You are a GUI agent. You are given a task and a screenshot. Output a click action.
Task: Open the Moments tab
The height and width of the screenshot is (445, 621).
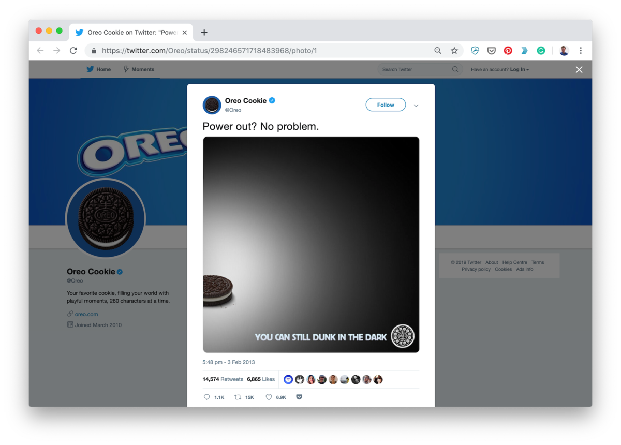[139, 69]
